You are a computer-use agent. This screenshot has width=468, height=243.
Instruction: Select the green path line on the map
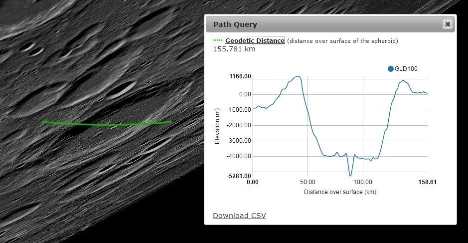(107, 124)
